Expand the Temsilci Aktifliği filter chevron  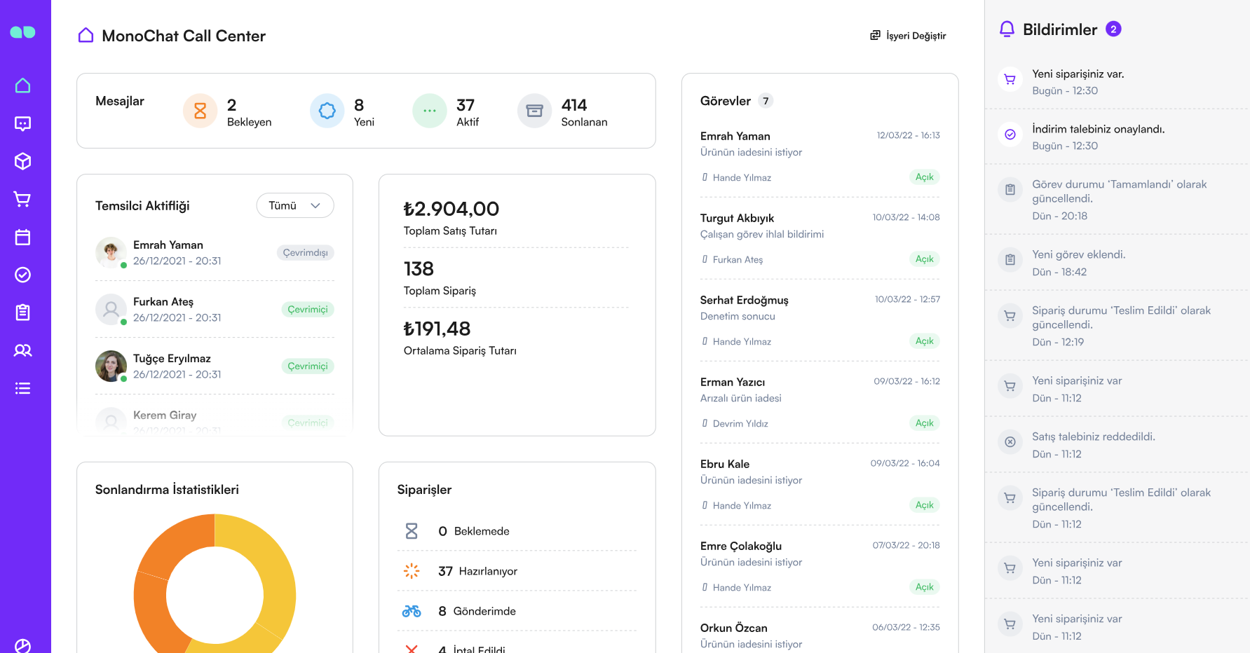click(315, 205)
